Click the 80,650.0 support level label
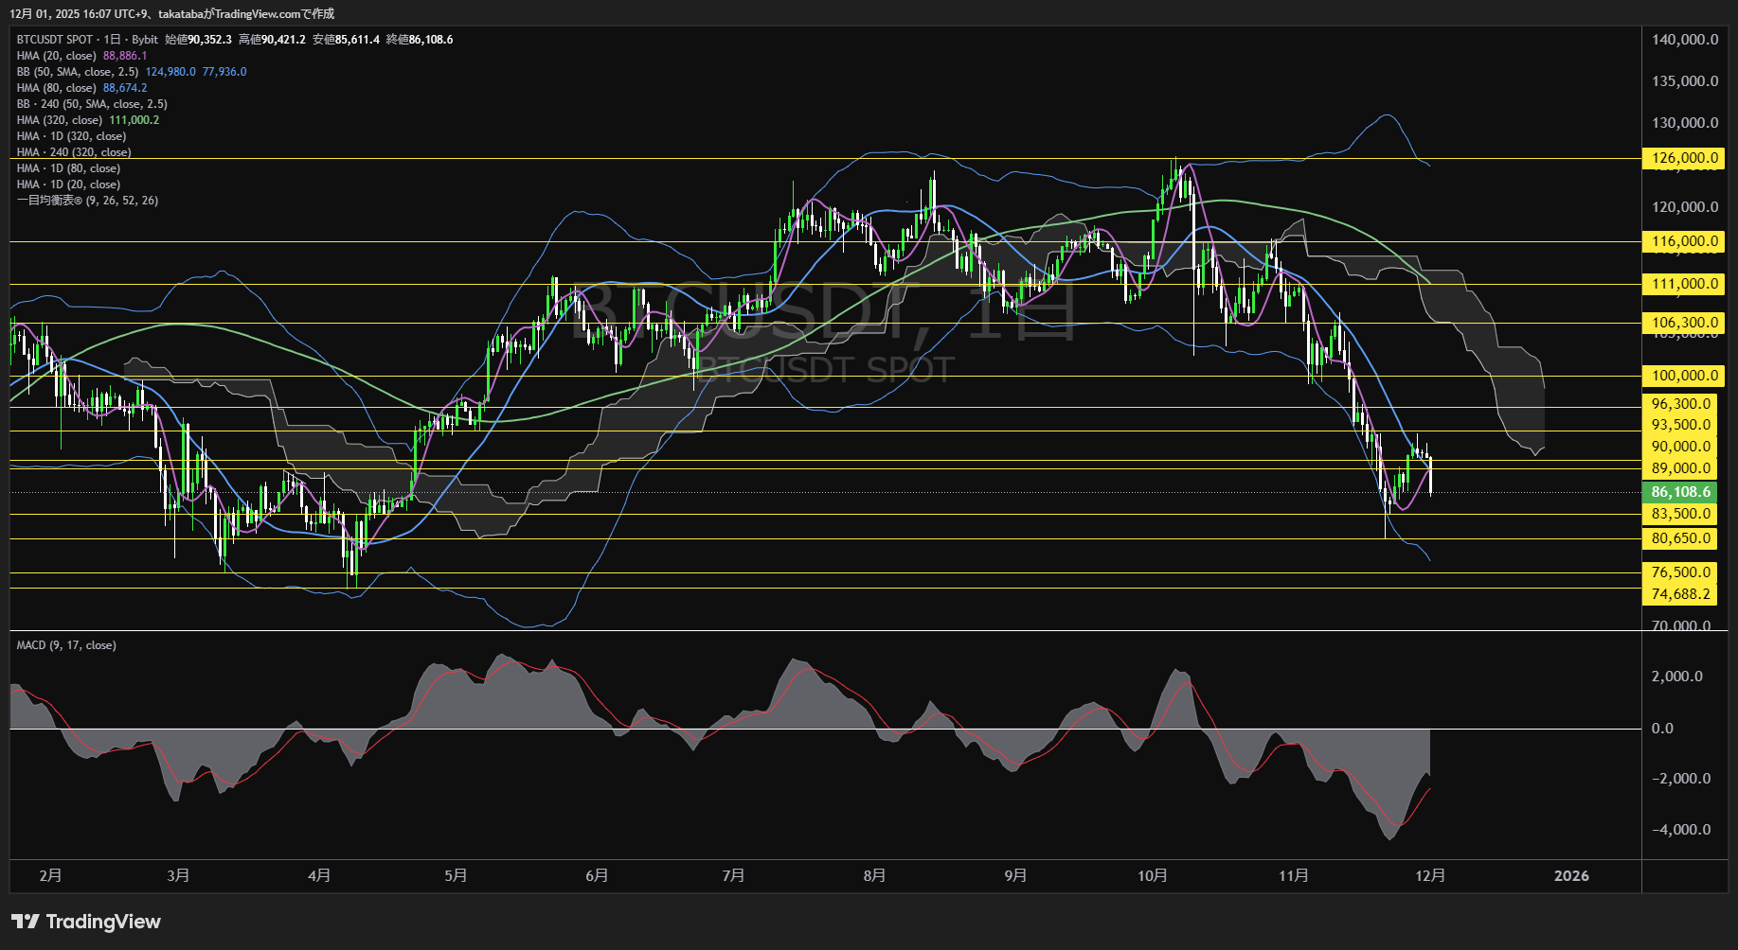The image size is (1738, 950). point(1681,538)
